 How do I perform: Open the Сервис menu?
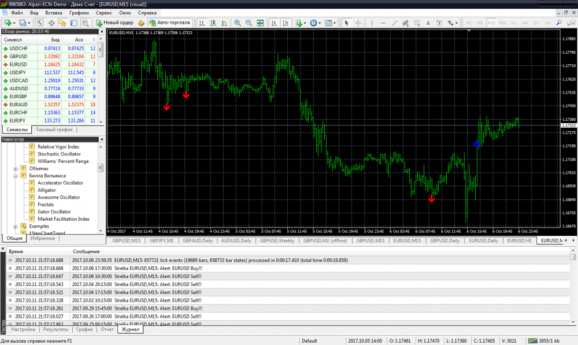click(x=104, y=12)
